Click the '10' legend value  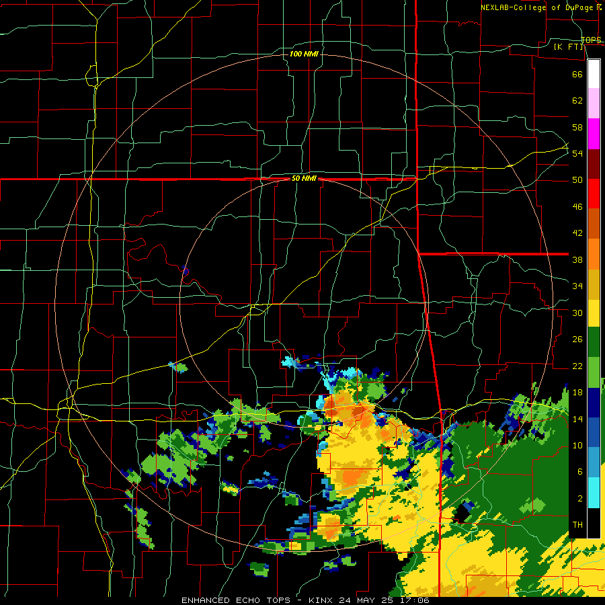(x=577, y=446)
